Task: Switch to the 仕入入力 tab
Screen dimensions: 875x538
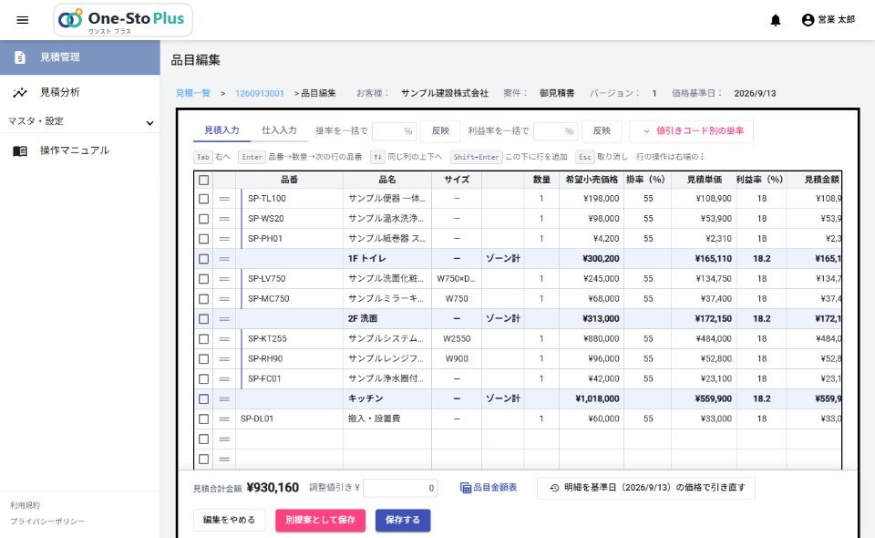Action: click(x=279, y=130)
